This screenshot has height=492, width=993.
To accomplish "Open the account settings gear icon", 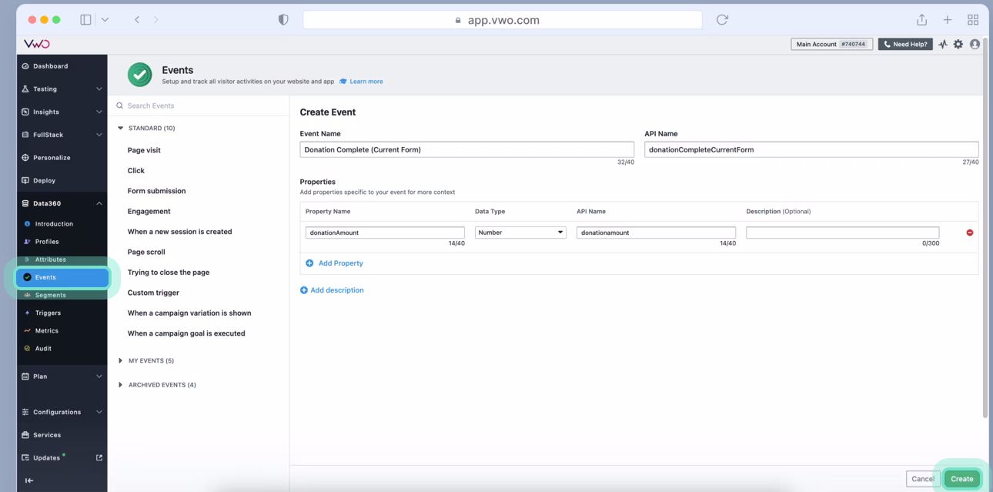I will pos(958,44).
